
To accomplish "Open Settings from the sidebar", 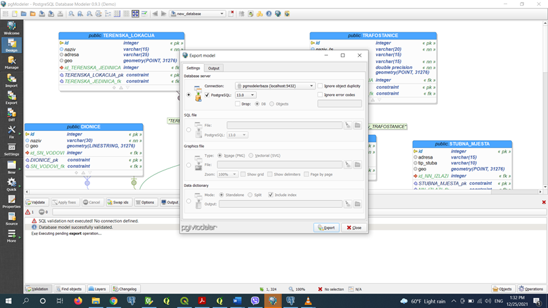I will [x=12, y=149].
